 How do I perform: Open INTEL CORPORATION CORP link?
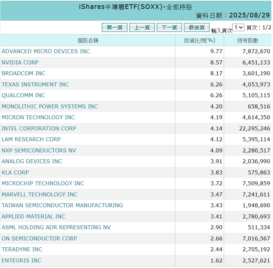(x=39, y=128)
